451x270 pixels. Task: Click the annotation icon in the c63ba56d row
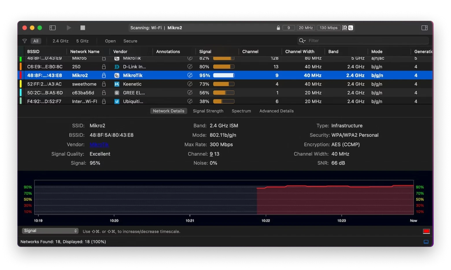pos(190,93)
